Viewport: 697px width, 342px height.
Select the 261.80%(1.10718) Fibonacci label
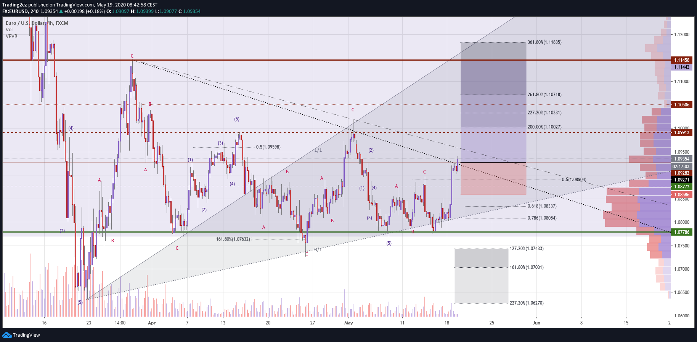[544, 95]
